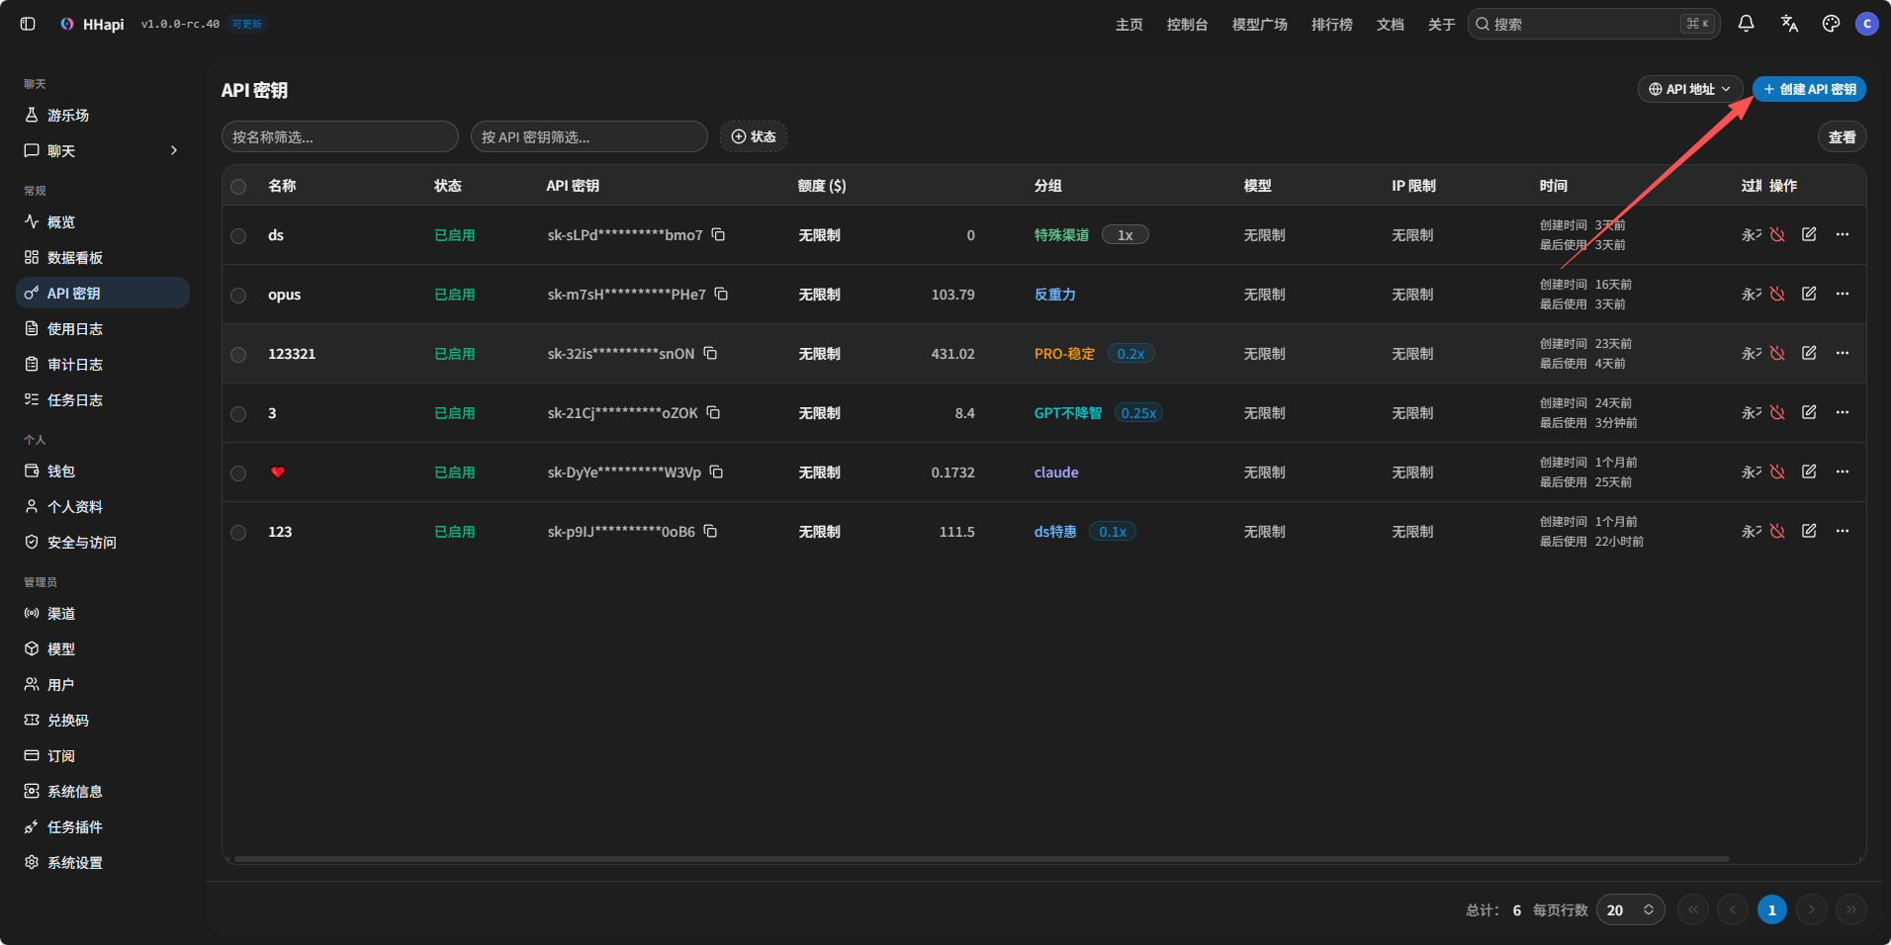Open more actions for key 123321
Screen dimensions: 1891x945
coord(1843,353)
